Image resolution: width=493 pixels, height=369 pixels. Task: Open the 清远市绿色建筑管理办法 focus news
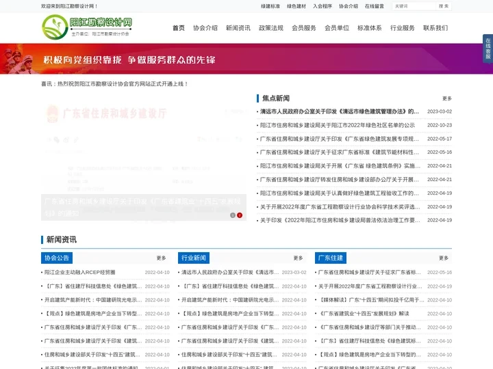point(339,111)
